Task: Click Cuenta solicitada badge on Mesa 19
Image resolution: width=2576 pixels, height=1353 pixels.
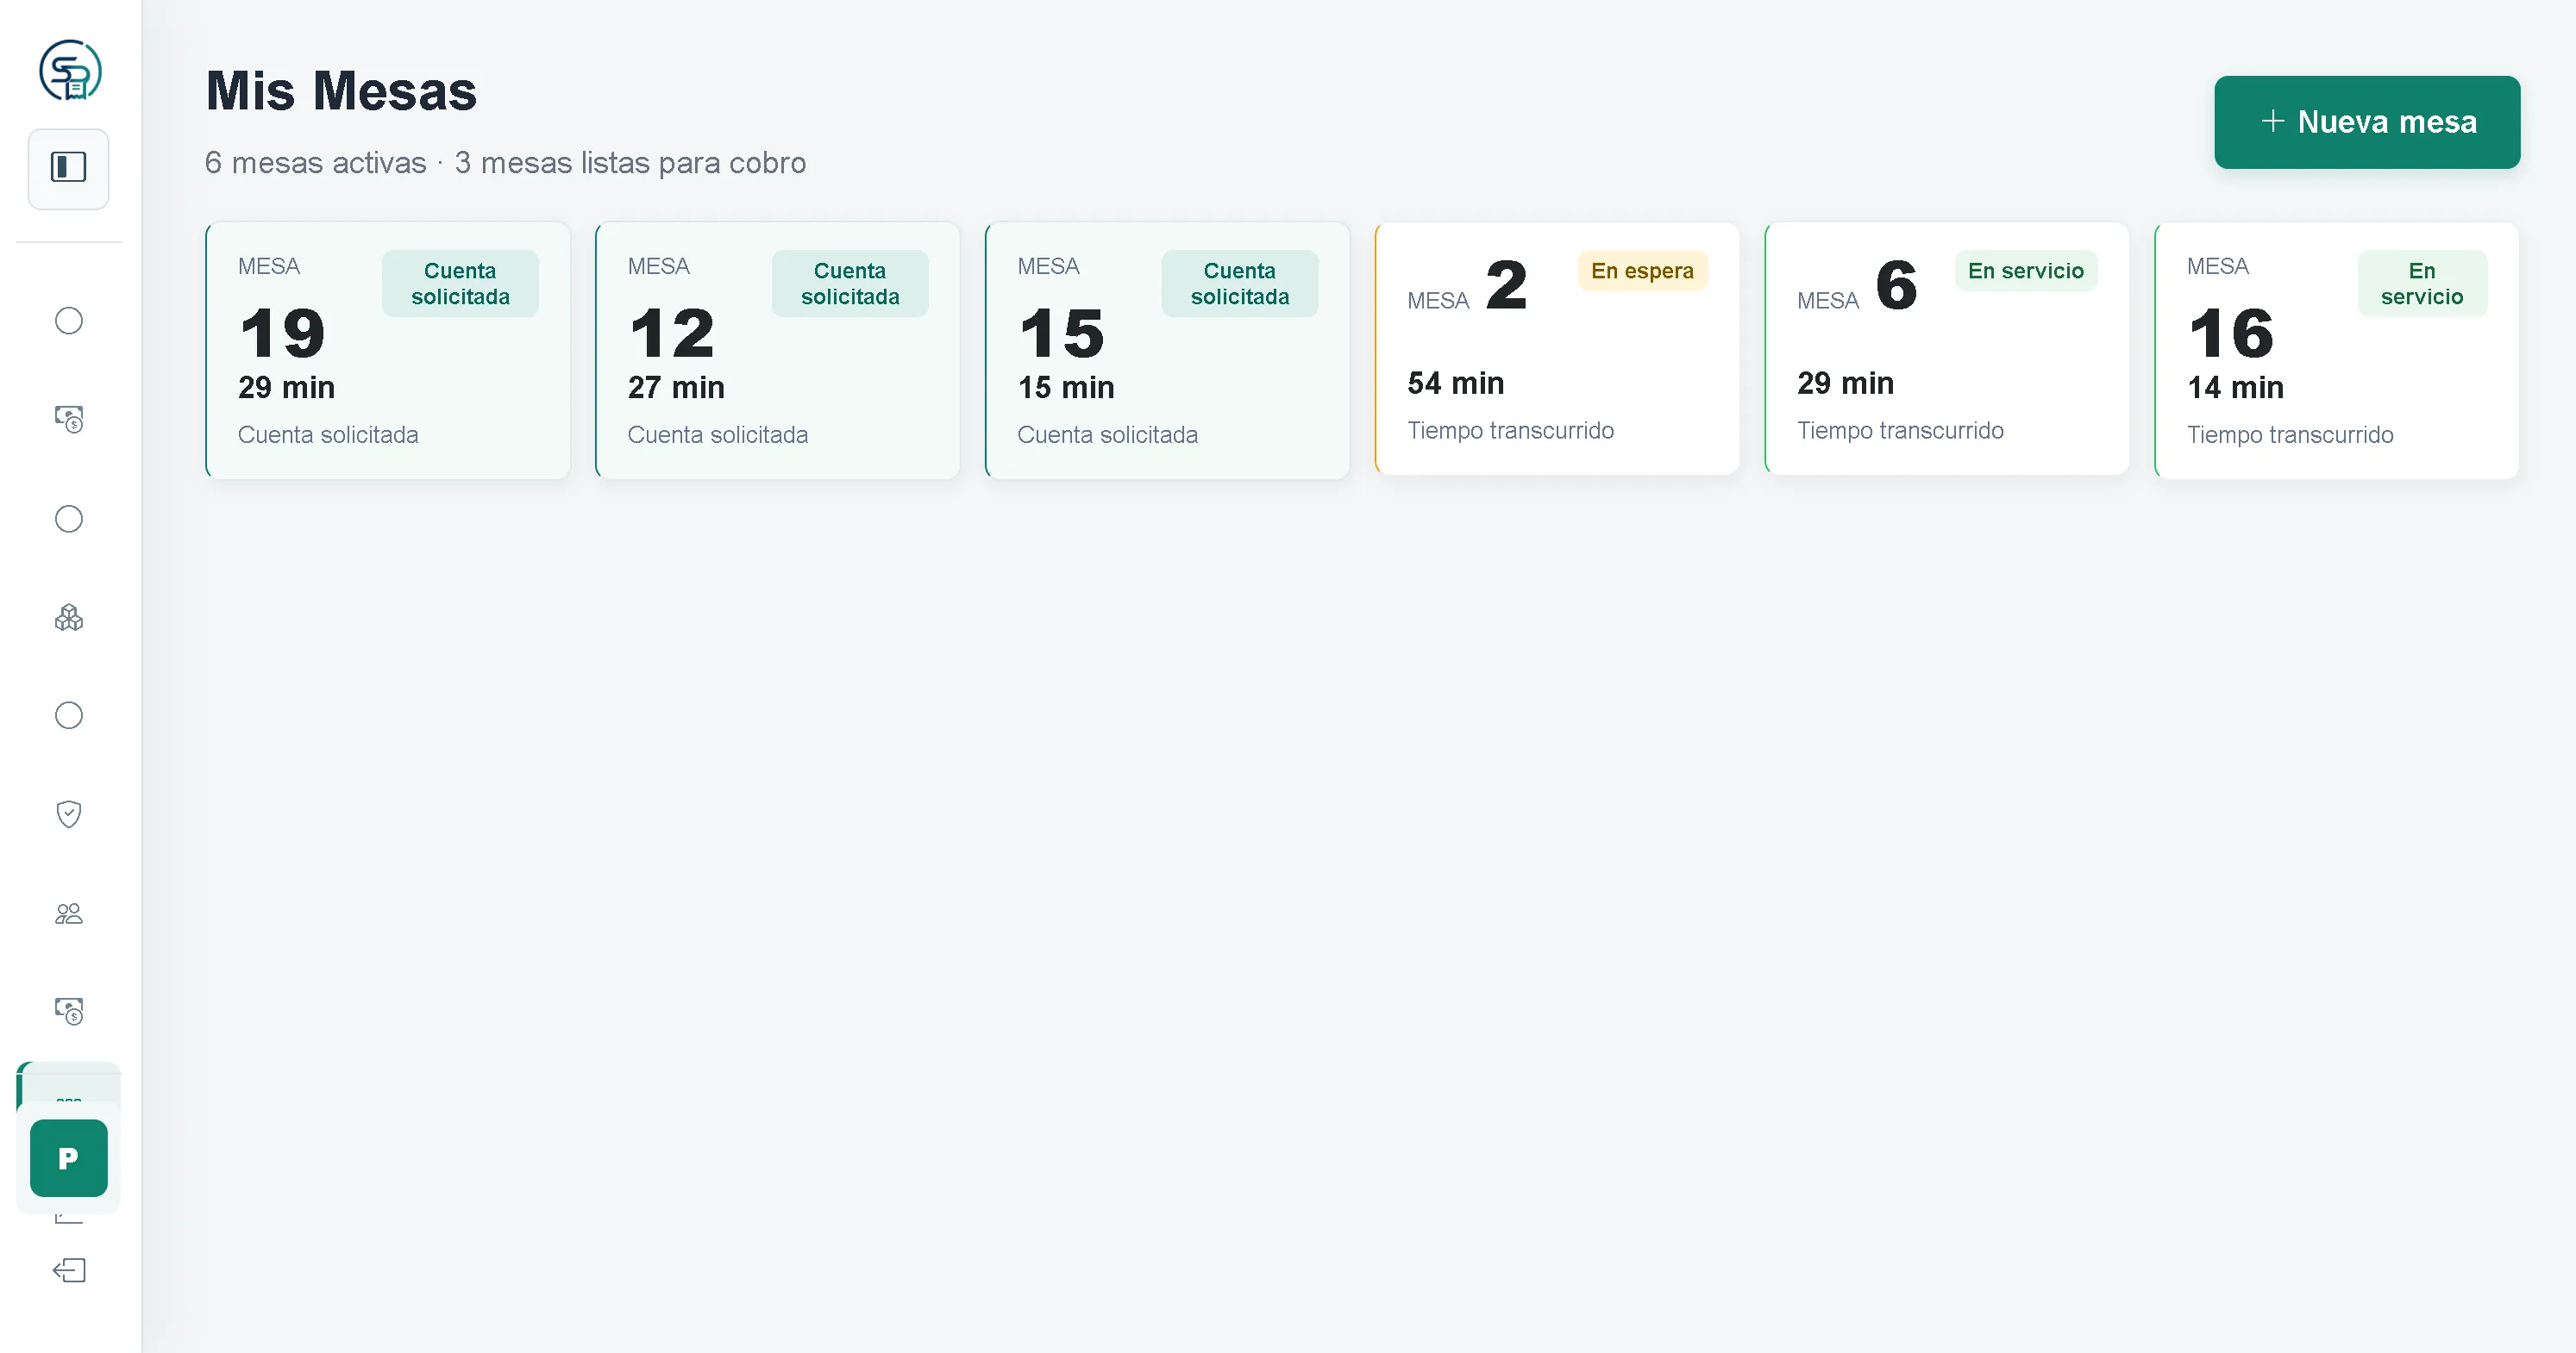Action: [460, 284]
